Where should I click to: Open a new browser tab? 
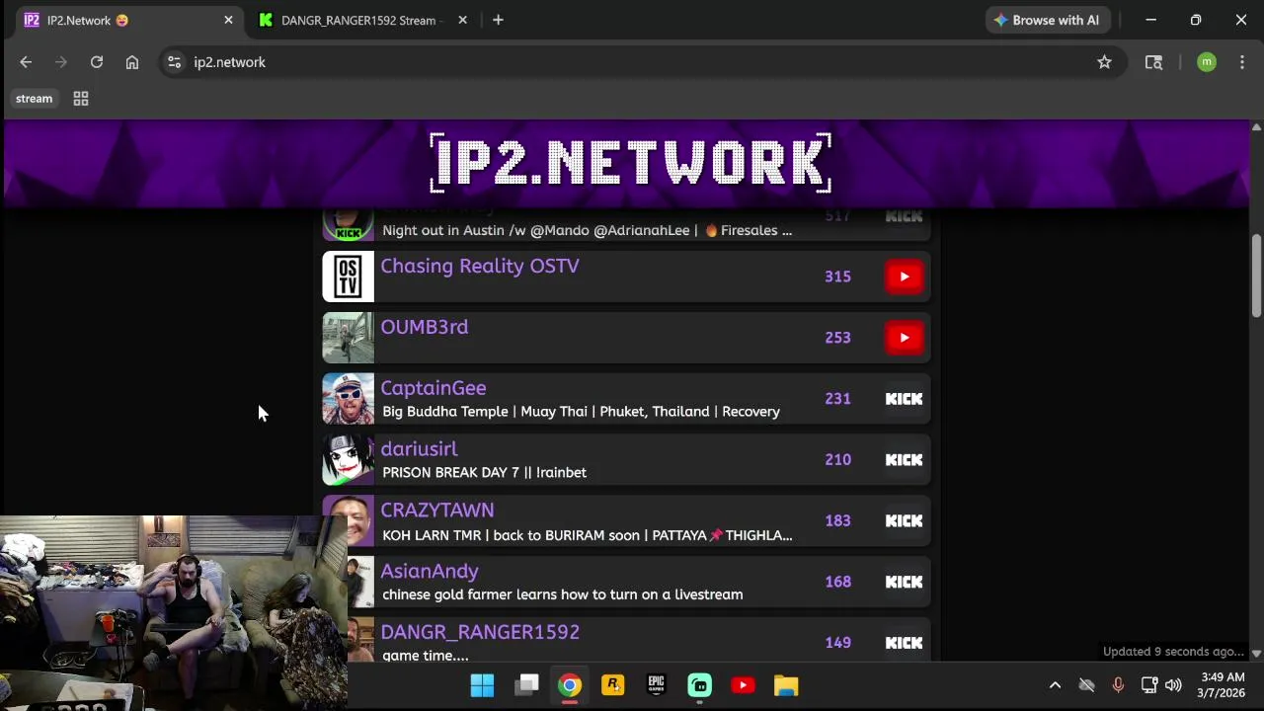pyautogui.click(x=498, y=20)
